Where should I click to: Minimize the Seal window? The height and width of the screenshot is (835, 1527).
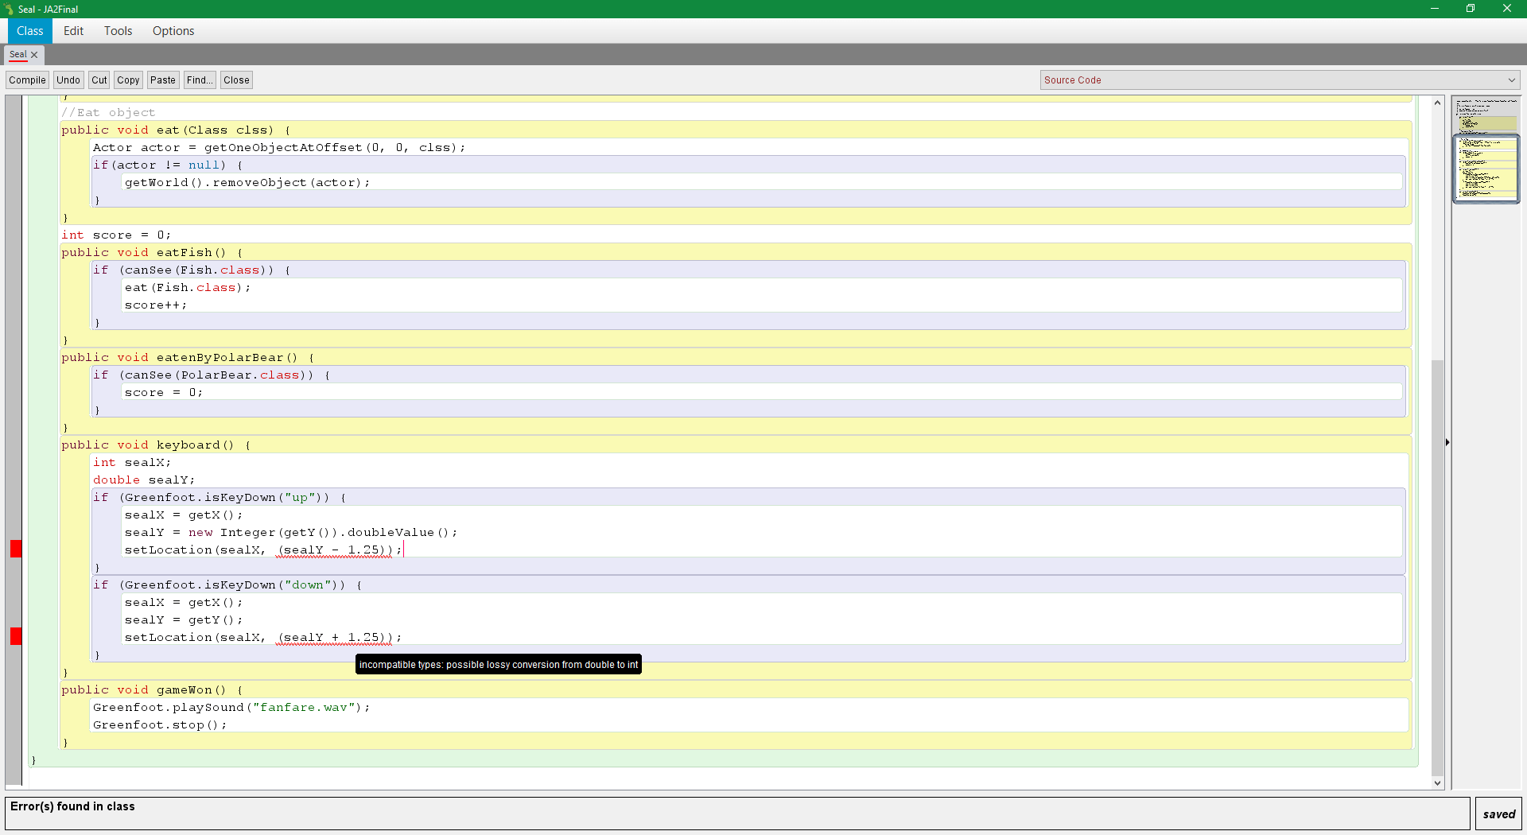[x=1435, y=9]
